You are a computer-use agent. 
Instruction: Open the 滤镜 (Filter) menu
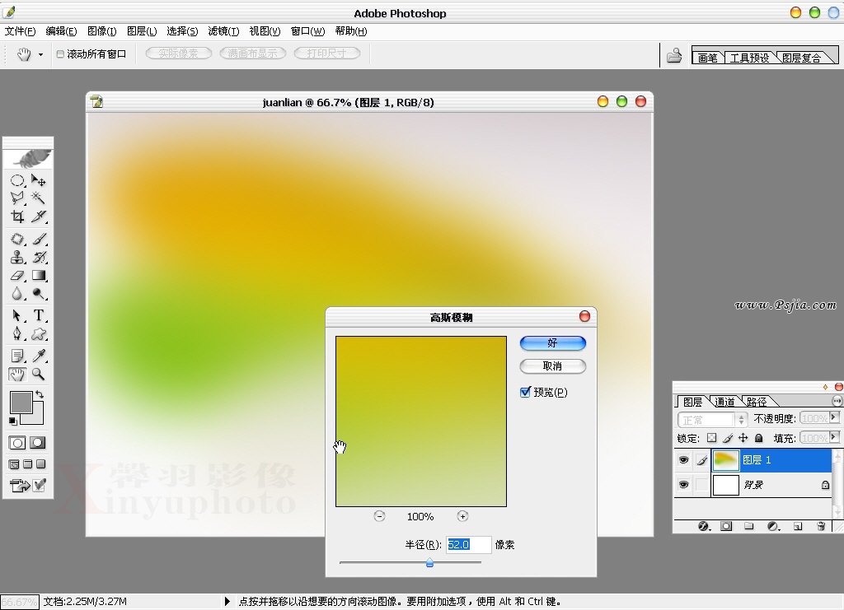[x=223, y=31]
